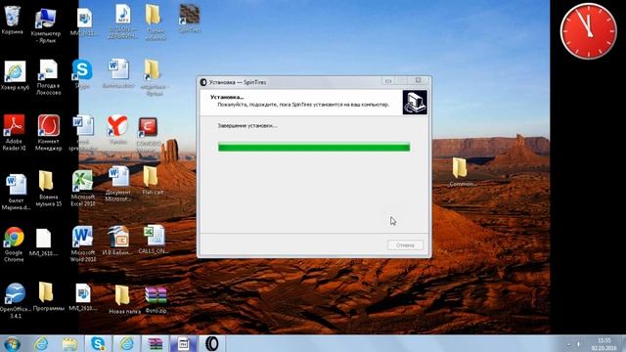Image resolution: width=626 pixels, height=352 pixels.
Task: Open WinRAR from the taskbar
Action: point(155,343)
